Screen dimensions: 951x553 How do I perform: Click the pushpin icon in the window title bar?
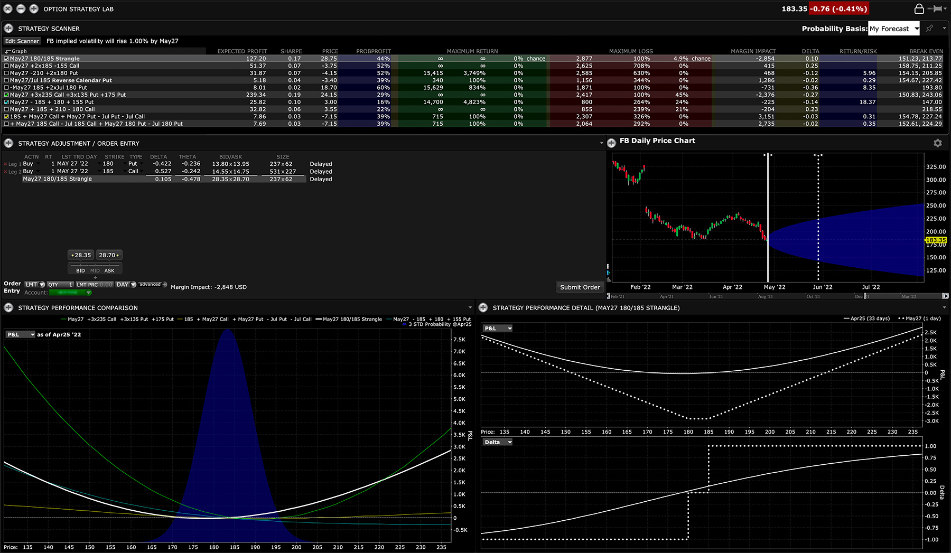coord(935,8)
